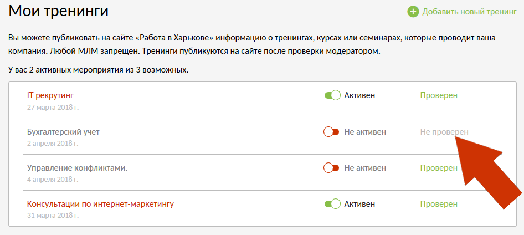This screenshot has height=235, width=524.
Task: Open the "Бухгалтерский учет" training
Action: [x=63, y=132]
